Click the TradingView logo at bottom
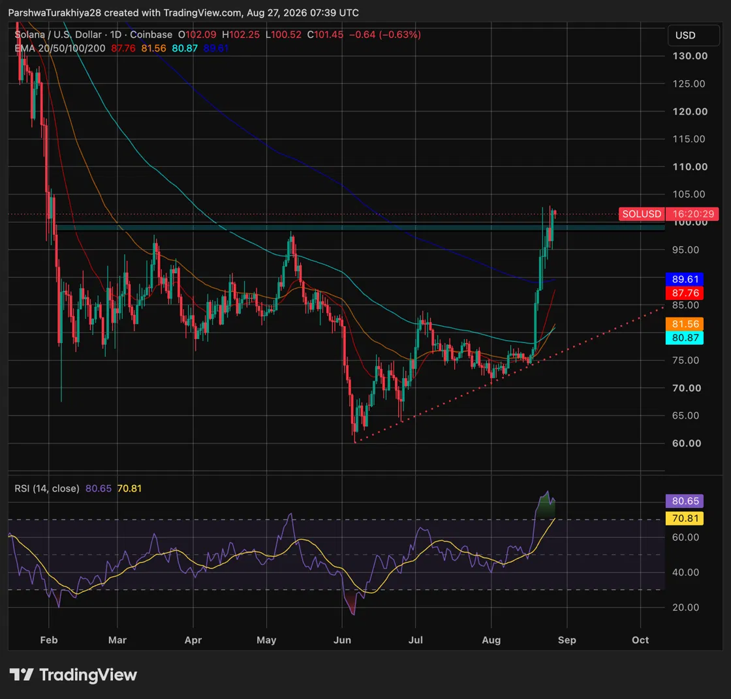Viewport: 731px width, 699px height. [x=73, y=675]
